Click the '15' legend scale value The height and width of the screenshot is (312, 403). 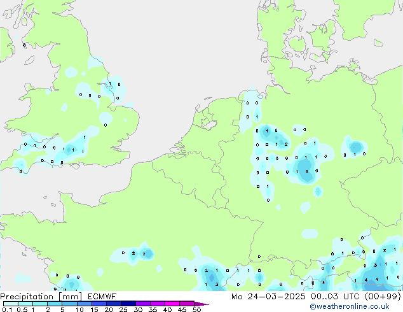[94, 309]
